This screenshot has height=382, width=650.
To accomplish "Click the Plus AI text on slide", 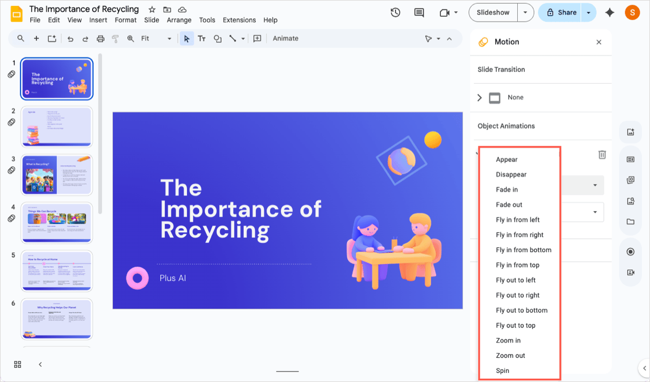I will point(173,278).
